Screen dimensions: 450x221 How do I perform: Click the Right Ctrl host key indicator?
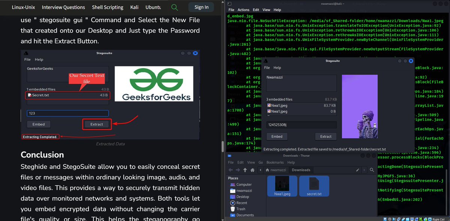pos(439,219)
